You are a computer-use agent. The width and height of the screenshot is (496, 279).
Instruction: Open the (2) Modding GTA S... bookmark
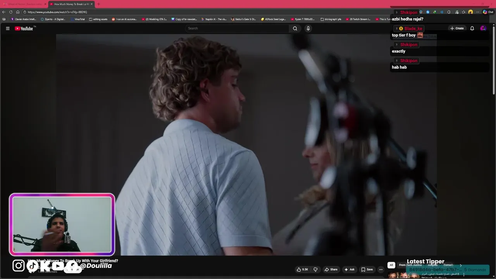154,19
